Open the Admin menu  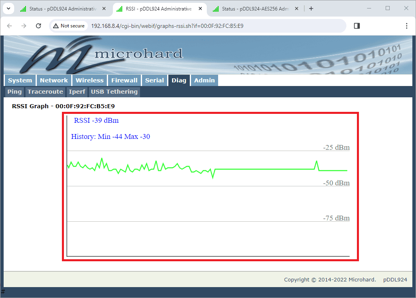(x=204, y=80)
